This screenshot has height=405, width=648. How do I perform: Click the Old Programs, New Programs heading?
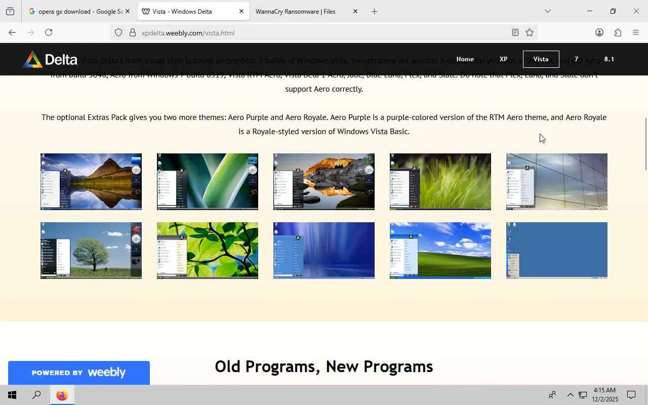coord(324,367)
